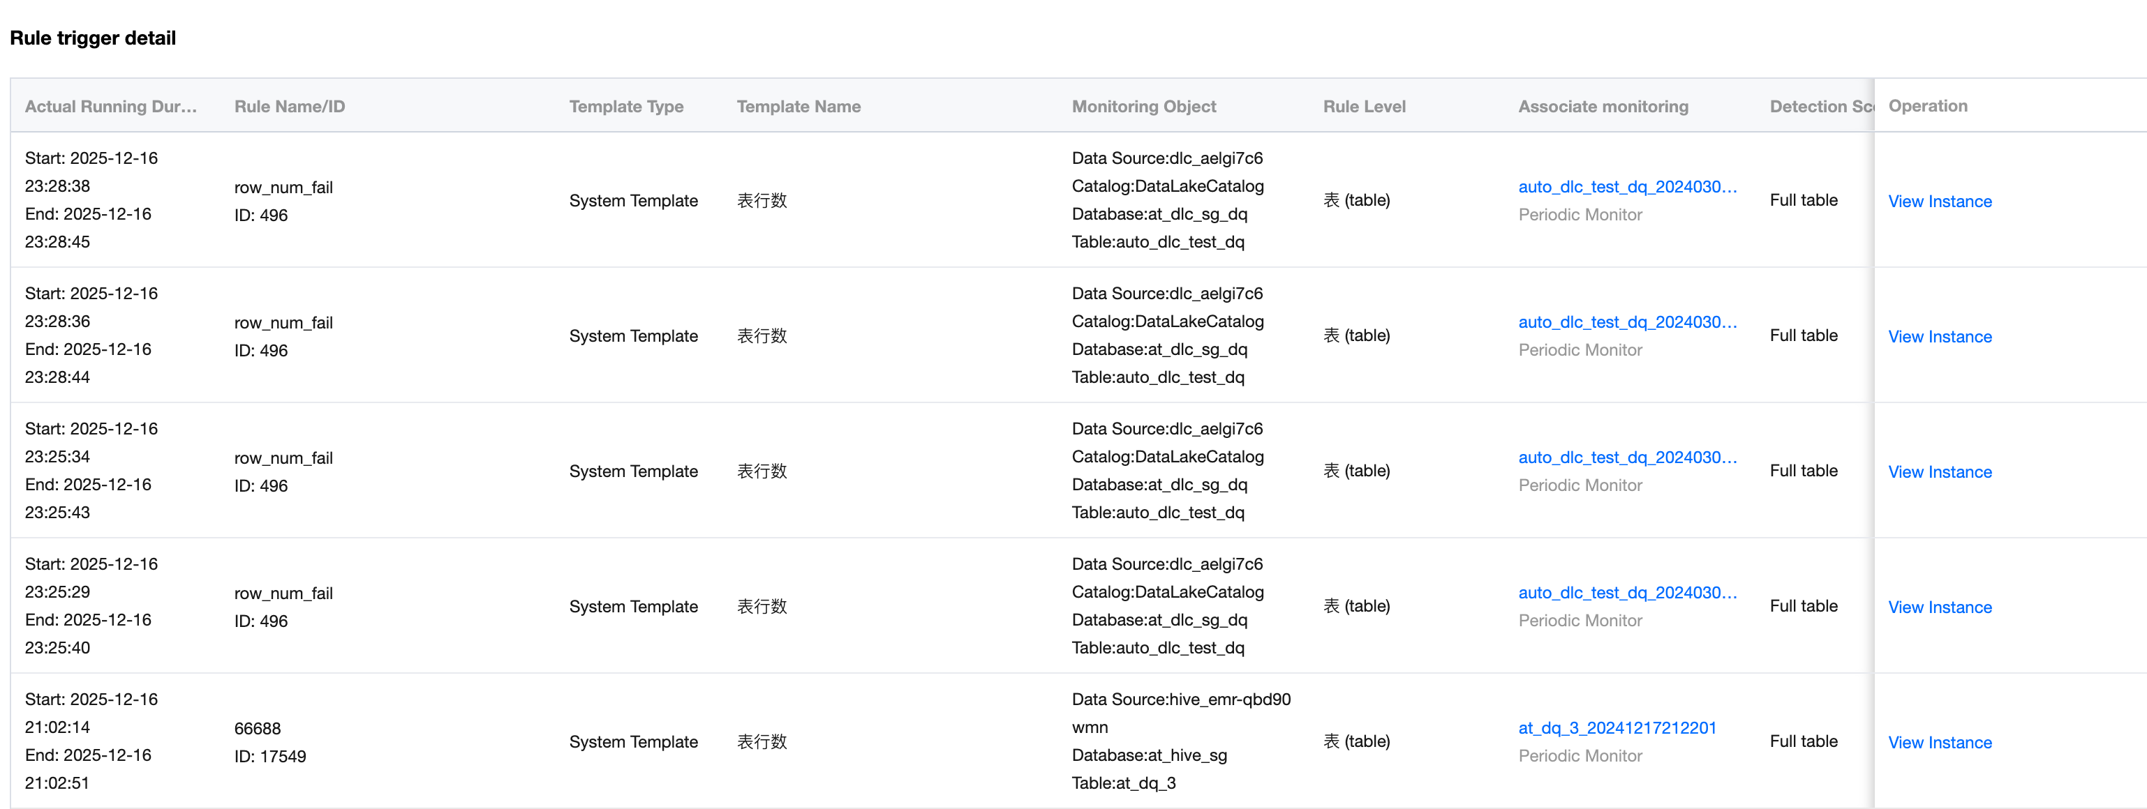Open auto_dlc_test_dq link in third row
This screenshot has width=2147, height=809.
pos(1627,458)
